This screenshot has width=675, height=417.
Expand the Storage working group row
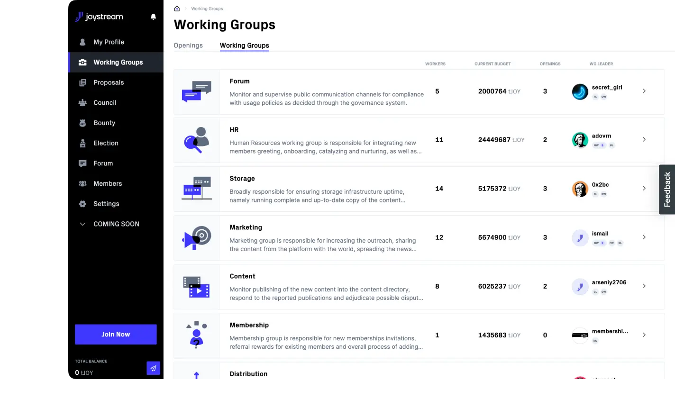click(644, 188)
